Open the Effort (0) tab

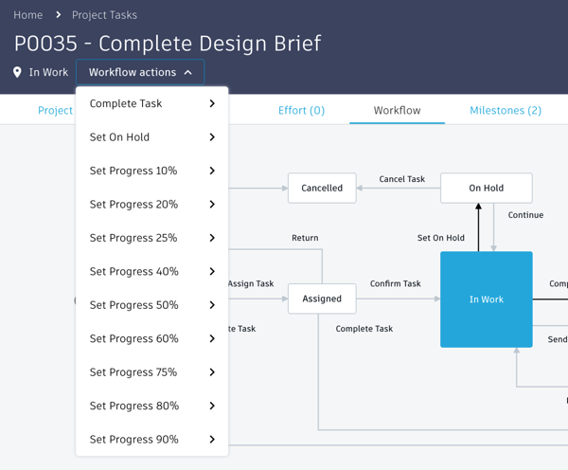(x=301, y=110)
